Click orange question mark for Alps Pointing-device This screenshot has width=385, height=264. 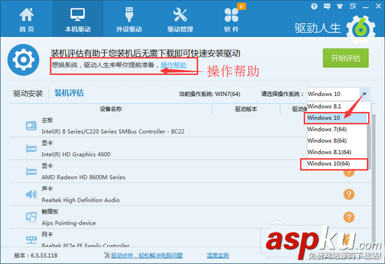(x=349, y=217)
